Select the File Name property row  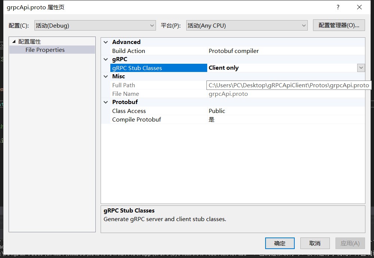click(126, 94)
